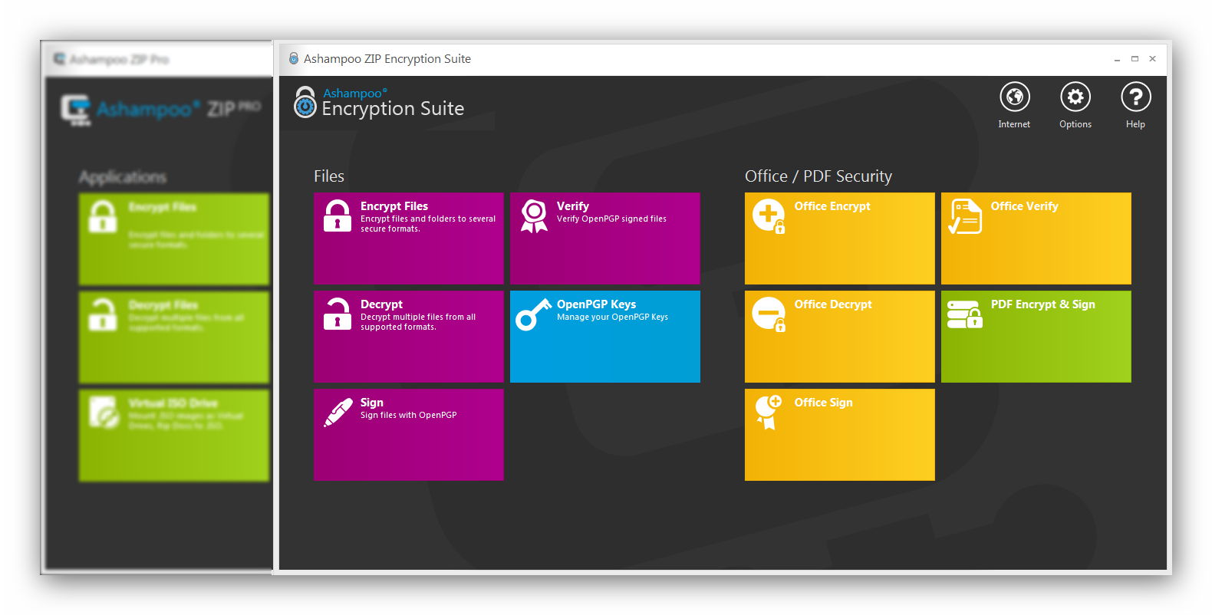Click the Decrypt Files lock icon in ZIP Pro window
Image resolution: width=1212 pixels, height=615 pixels.
tap(103, 314)
